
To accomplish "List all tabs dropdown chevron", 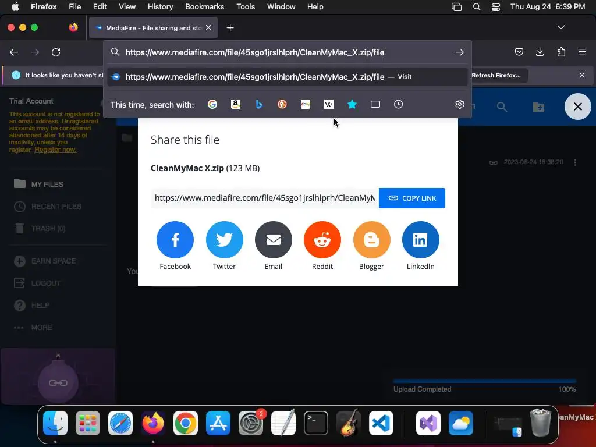I will coord(561,27).
